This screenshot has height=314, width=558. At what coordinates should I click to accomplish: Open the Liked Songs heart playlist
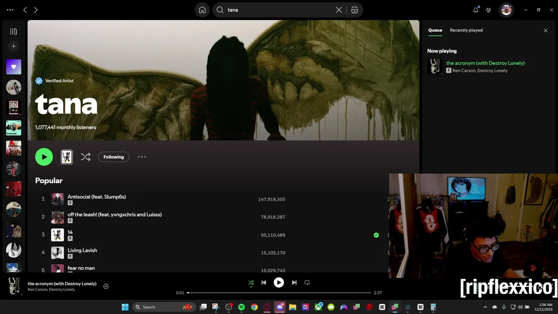click(x=14, y=67)
